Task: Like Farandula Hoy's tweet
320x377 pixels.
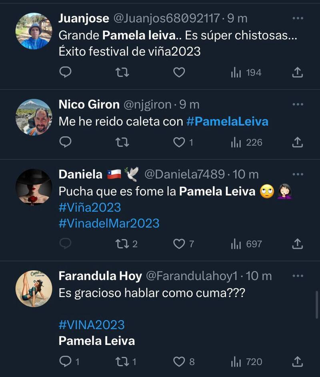Action: coord(179,362)
